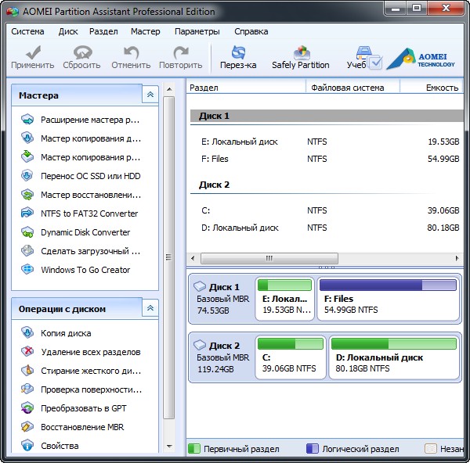Open the Система menu
This screenshot has width=470, height=463.
pyautogui.click(x=27, y=32)
